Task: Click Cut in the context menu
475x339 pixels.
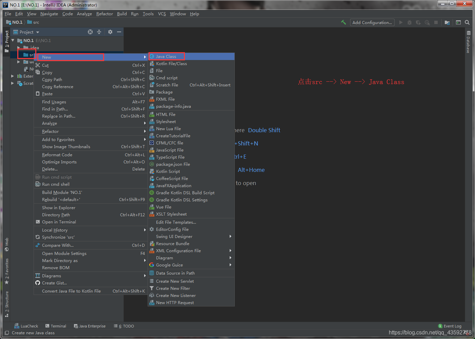Action: tap(91, 65)
